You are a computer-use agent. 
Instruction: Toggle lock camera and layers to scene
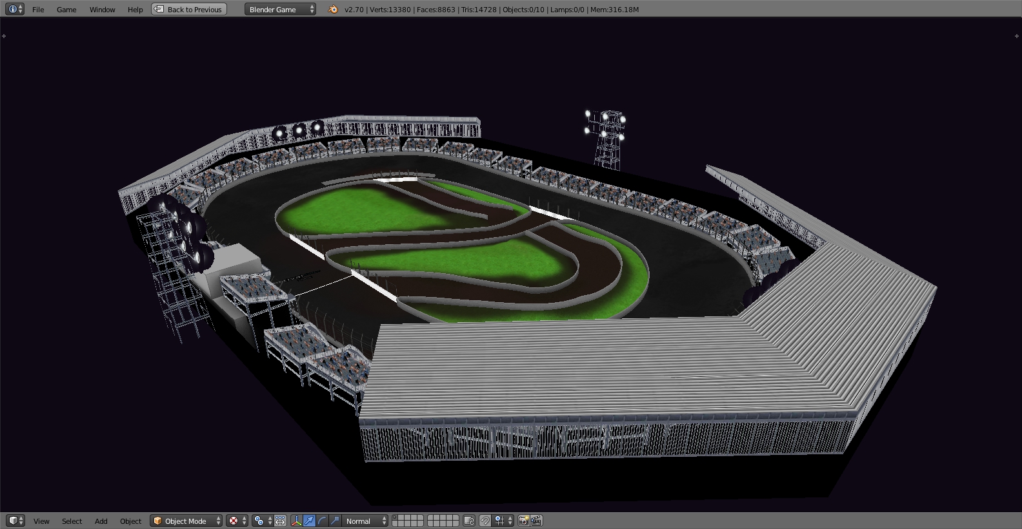[469, 521]
